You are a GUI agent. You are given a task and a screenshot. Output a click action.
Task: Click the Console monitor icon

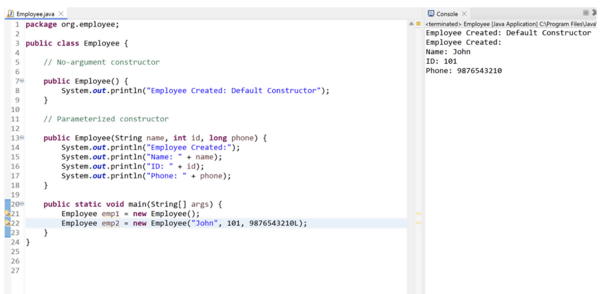(431, 14)
